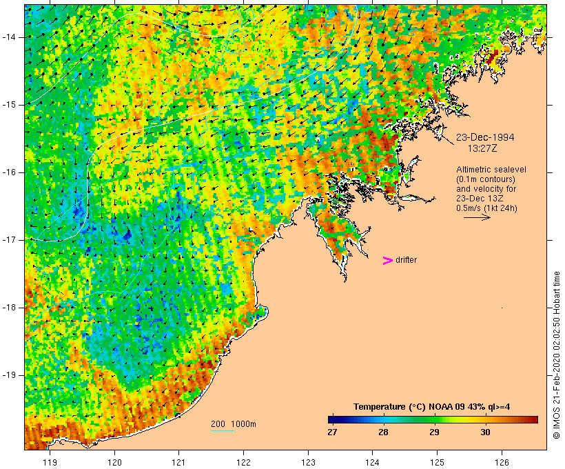The height and width of the screenshot is (469, 565).
Task: Click the '200 1000m' bathymetry legend label
Action: pyautogui.click(x=234, y=424)
